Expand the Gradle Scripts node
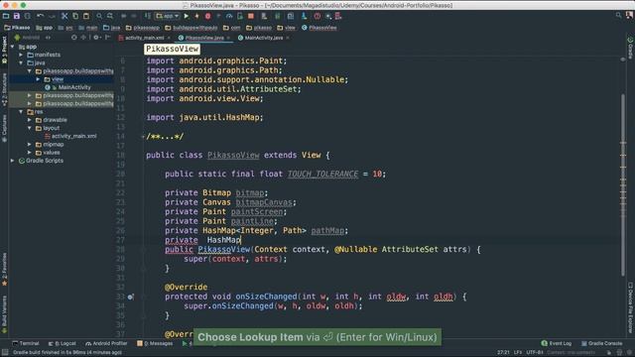The height and width of the screenshot is (357, 635). point(13,161)
